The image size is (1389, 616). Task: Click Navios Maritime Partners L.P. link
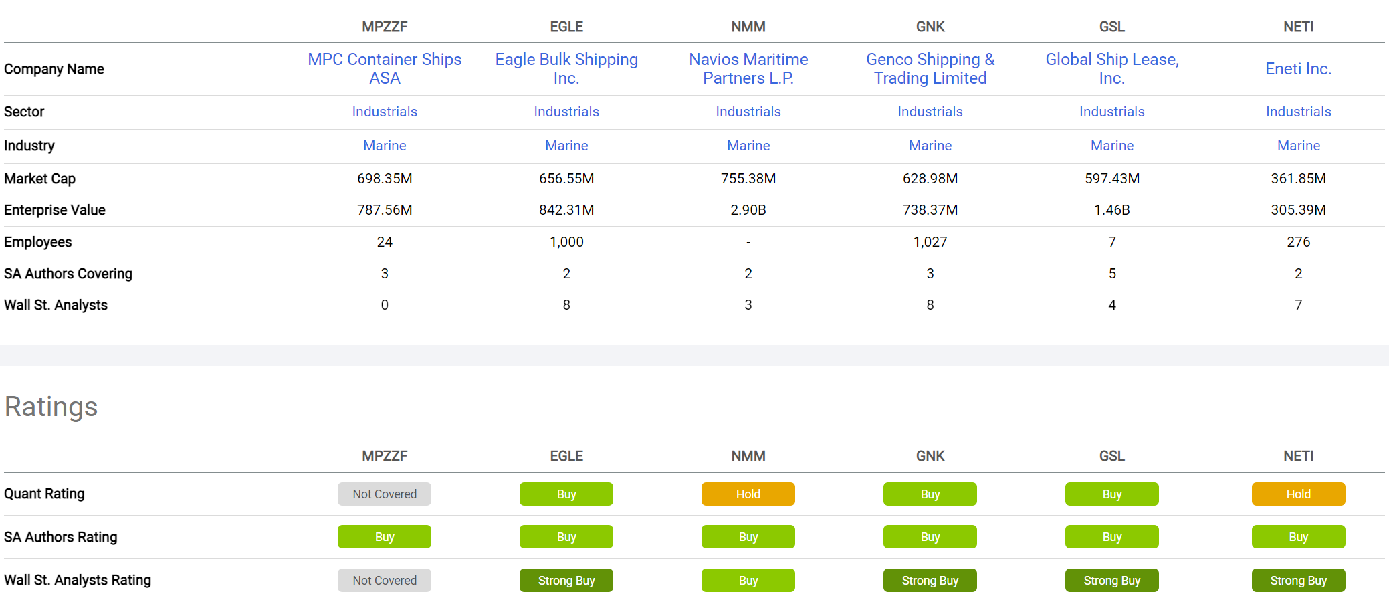click(x=748, y=69)
